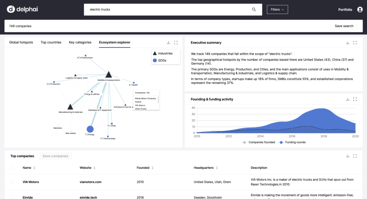Viewport: 367px width, 199px height.
Task: Expand Ecosystem explorer panel to fullscreen
Action: coord(176,43)
